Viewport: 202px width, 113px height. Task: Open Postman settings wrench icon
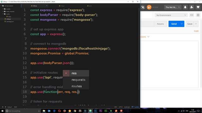[192, 7]
